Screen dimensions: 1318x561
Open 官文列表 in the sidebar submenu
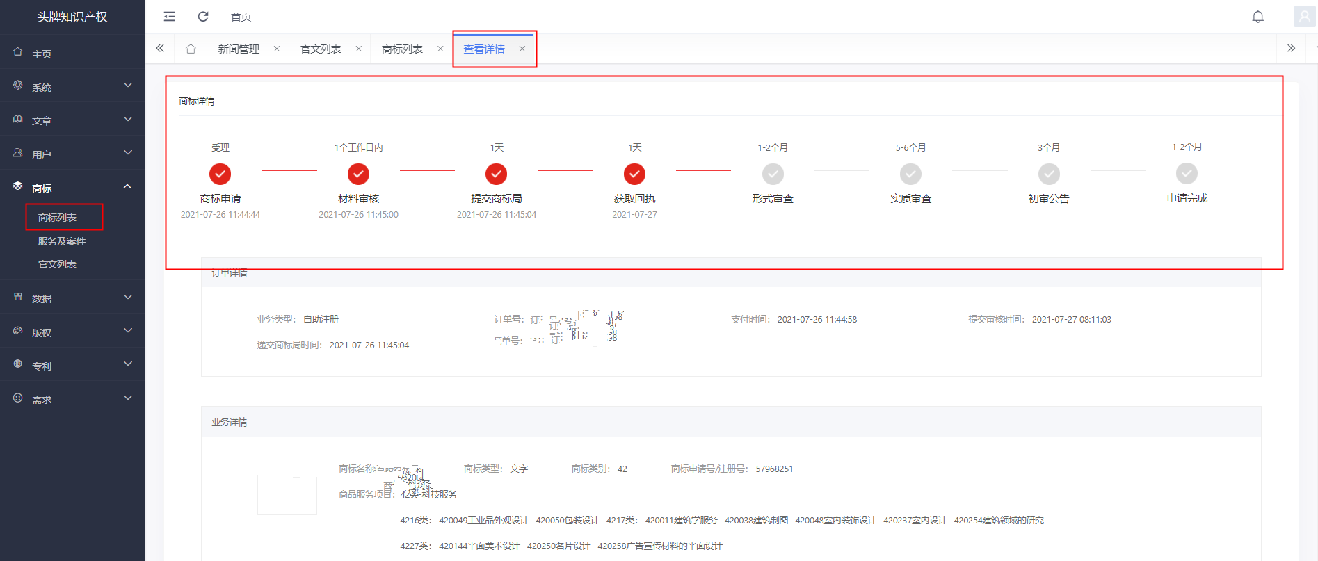tap(57, 264)
